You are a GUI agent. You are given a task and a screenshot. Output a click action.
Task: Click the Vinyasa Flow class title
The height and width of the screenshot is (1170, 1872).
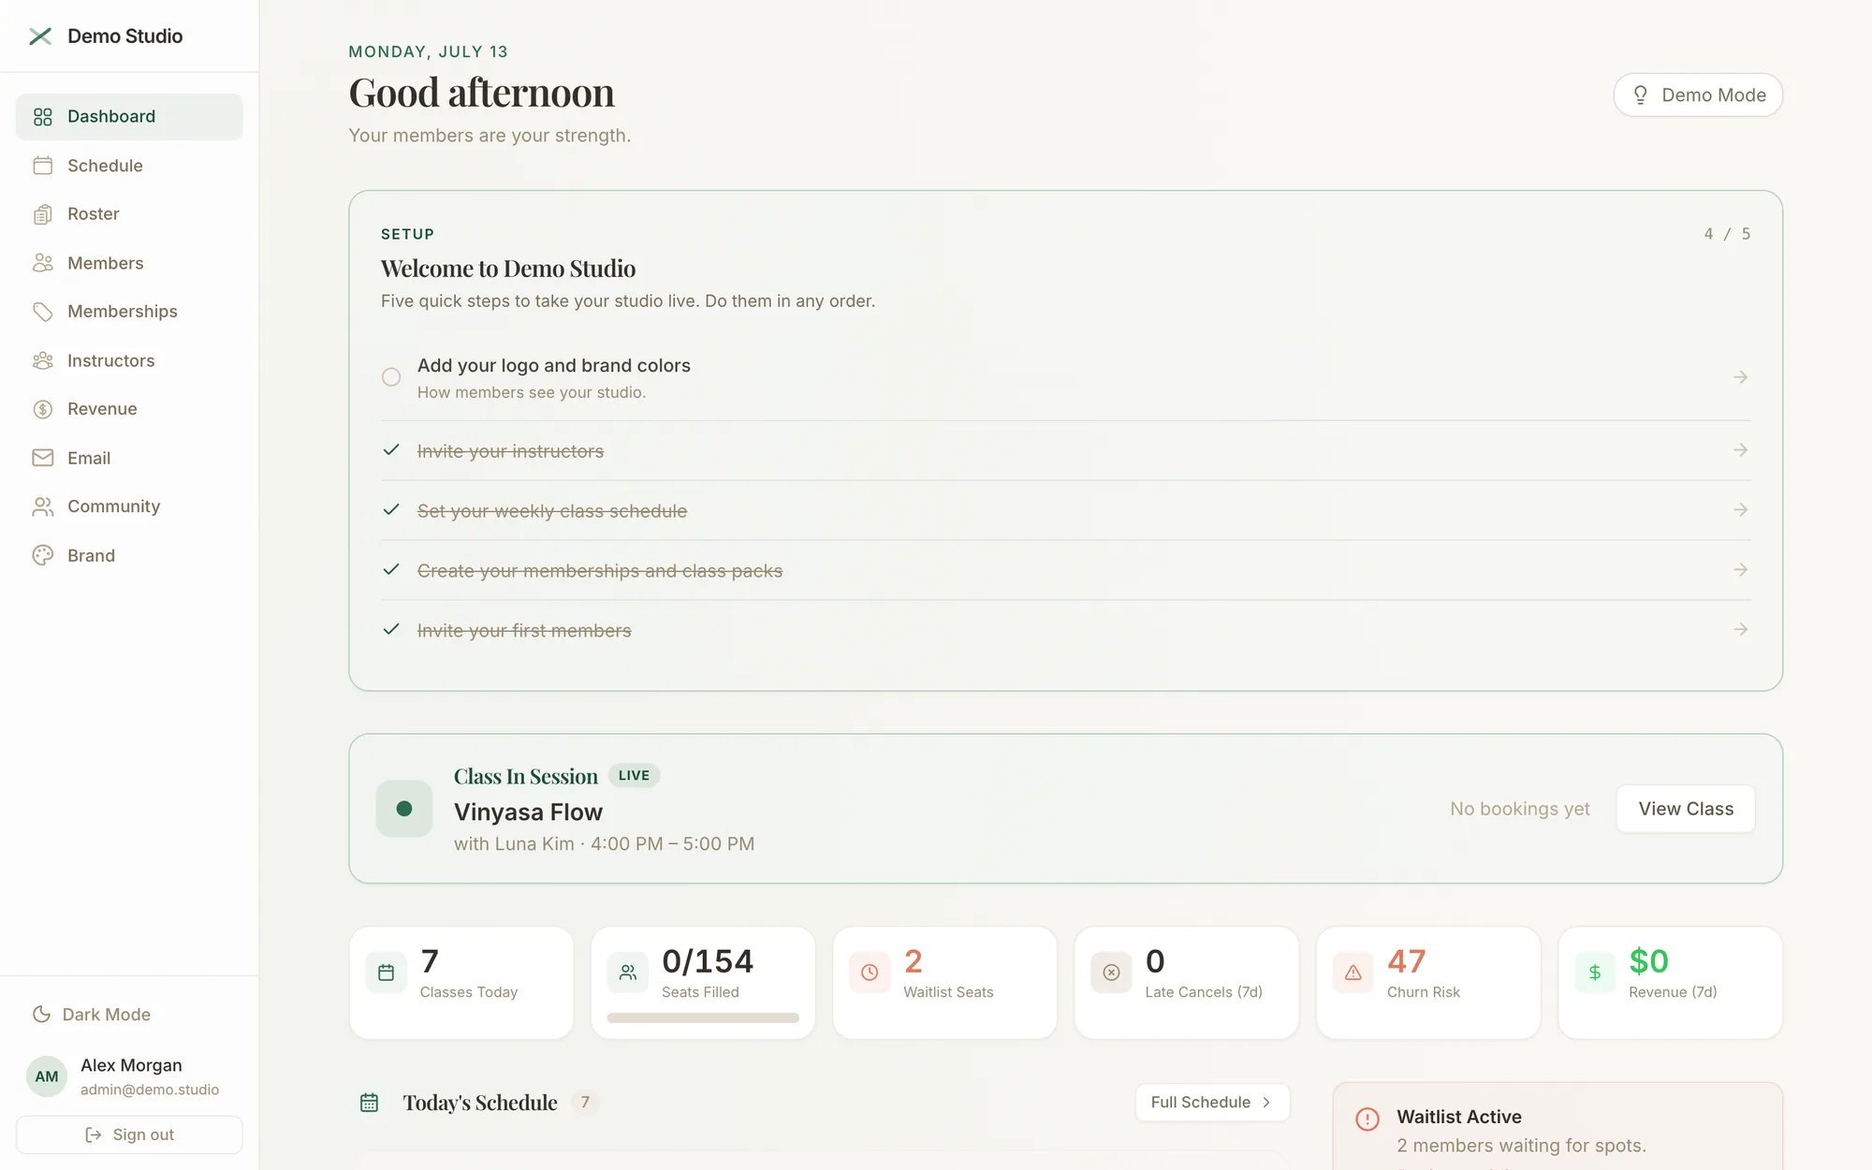528,812
